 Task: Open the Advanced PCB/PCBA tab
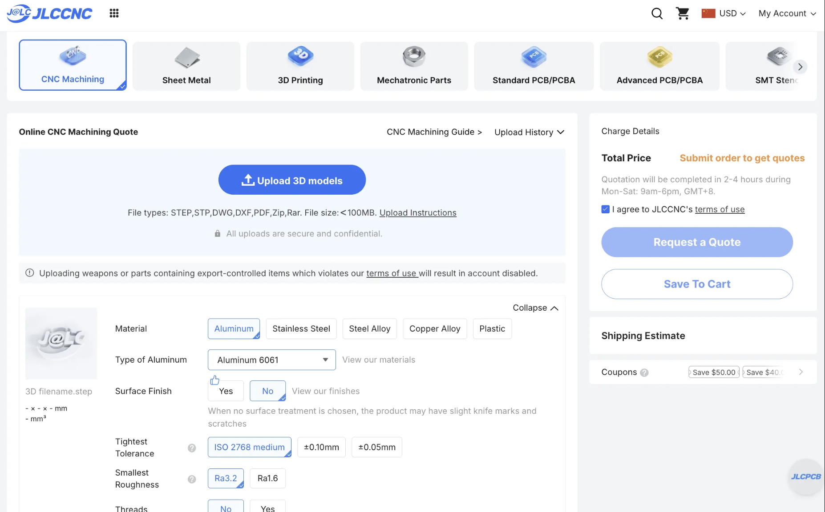point(659,66)
